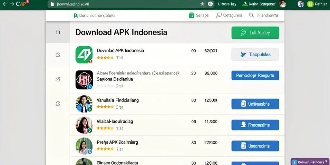The height and width of the screenshot is (165, 330).
Task: Click the green '25' badge icon
Action: pos(310,4)
